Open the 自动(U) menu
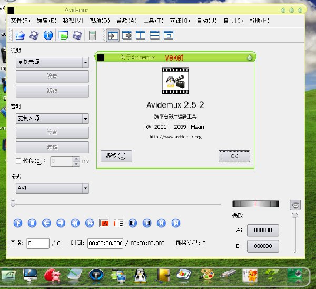This screenshot has height=289, width=316. [206, 21]
